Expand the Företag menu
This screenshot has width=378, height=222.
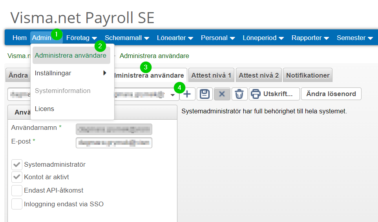coord(82,38)
